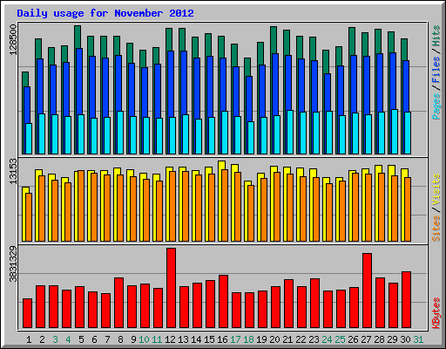This screenshot has width=446, height=349.
Task: Click the 'Daily usage for November 2012' title
Action: point(105,13)
